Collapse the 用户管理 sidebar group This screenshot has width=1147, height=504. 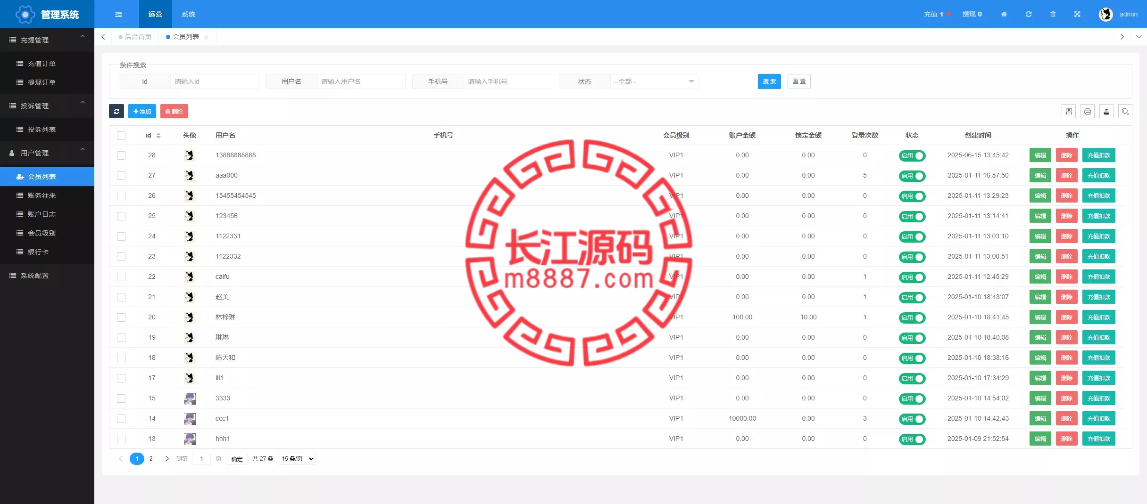47,153
